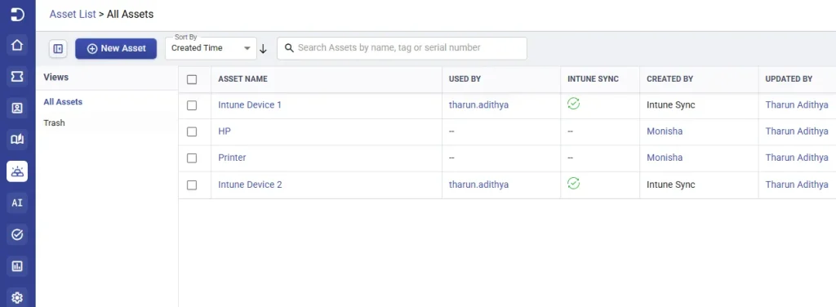Open the AI sidebar icon
The width and height of the screenshot is (836, 307).
point(17,203)
